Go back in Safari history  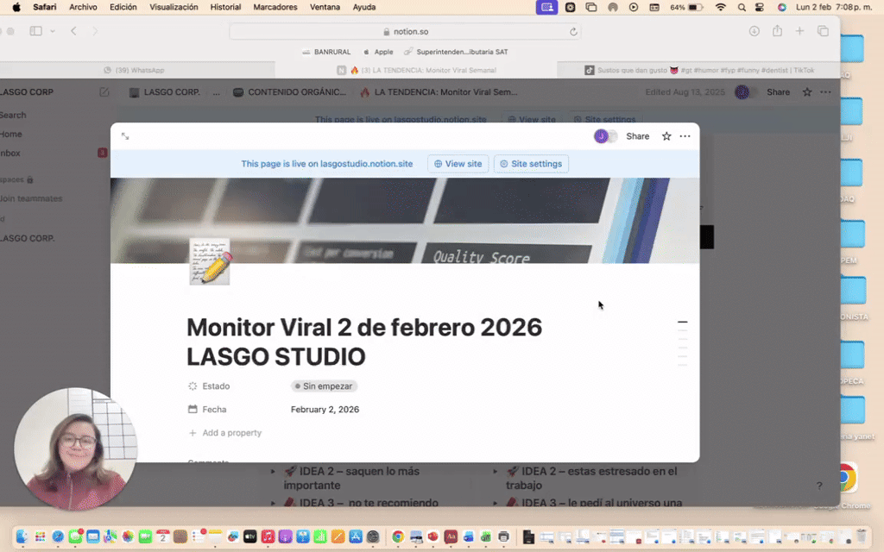(x=73, y=32)
